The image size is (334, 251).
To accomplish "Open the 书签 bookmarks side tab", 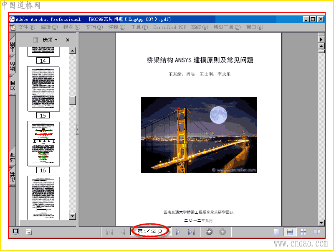I will point(13,46).
